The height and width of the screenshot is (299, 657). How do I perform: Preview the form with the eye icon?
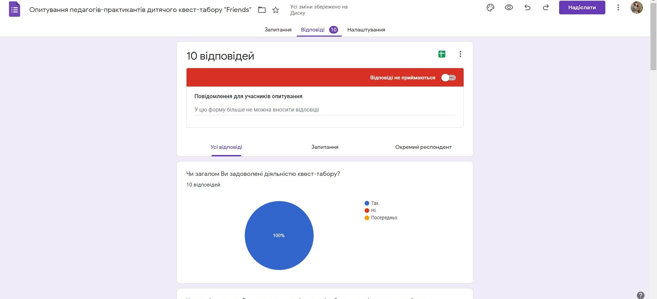(509, 8)
